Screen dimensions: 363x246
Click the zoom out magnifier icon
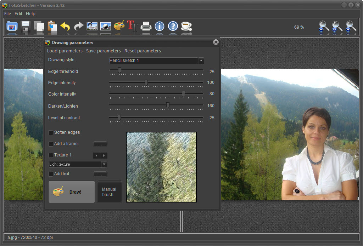point(324,27)
